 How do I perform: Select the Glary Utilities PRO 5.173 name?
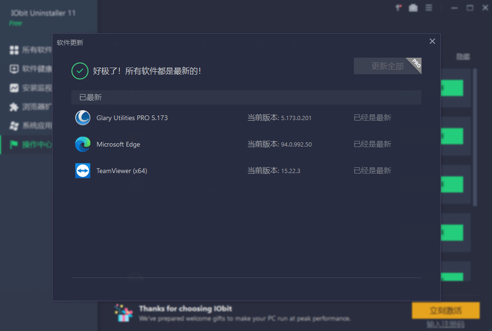[x=132, y=118]
